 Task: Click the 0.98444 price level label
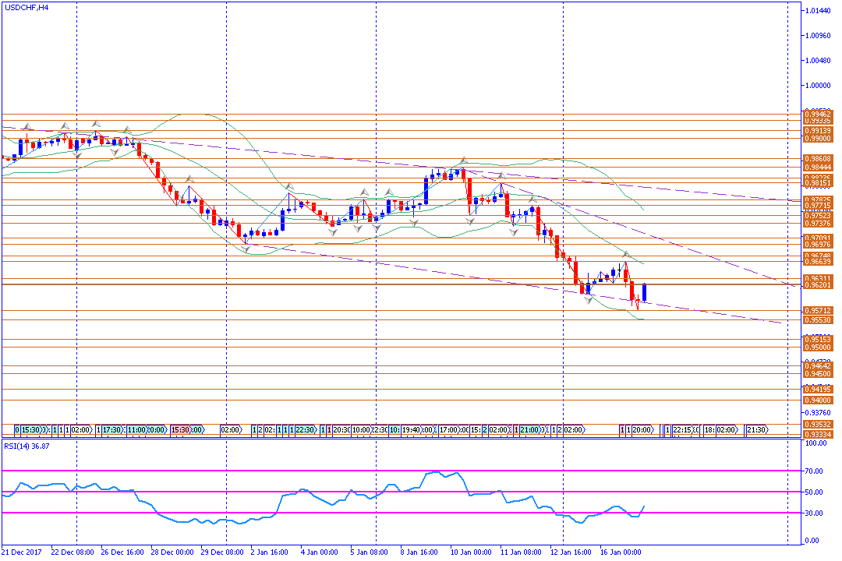tap(818, 168)
